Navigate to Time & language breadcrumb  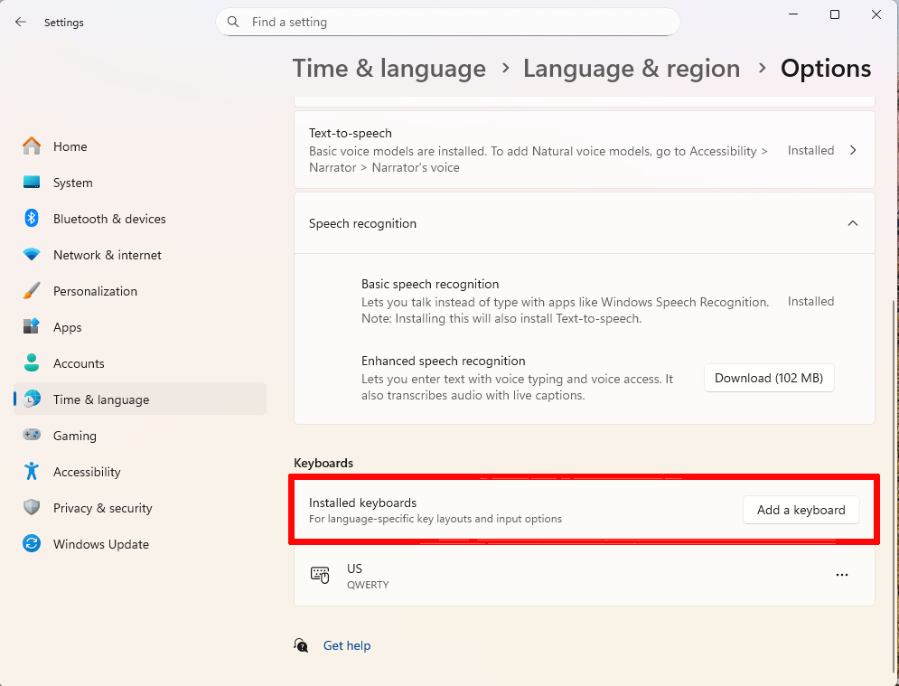pos(389,68)
